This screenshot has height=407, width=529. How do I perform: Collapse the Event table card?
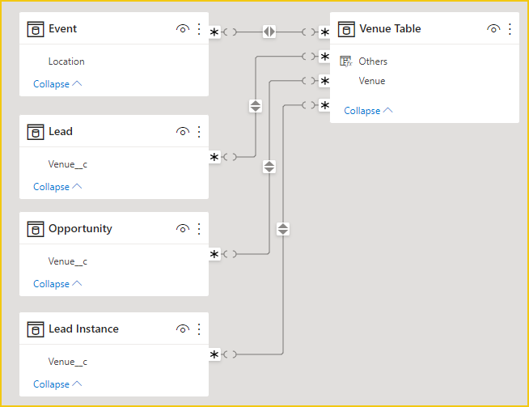pyautogui.click(x=57, y=84)
